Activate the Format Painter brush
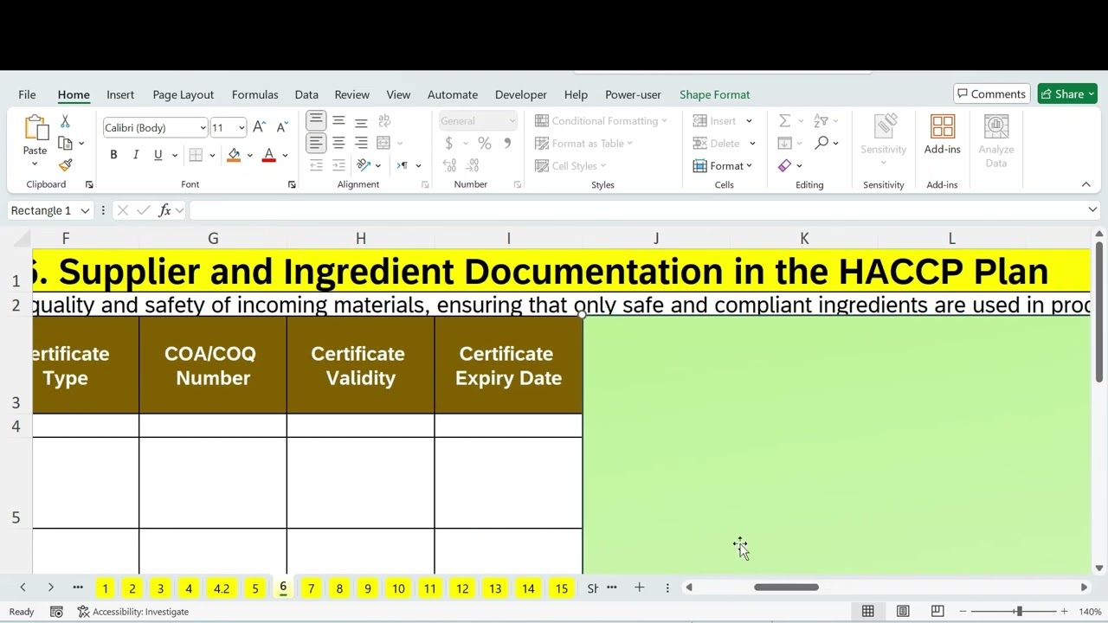 tap(65, 164)
